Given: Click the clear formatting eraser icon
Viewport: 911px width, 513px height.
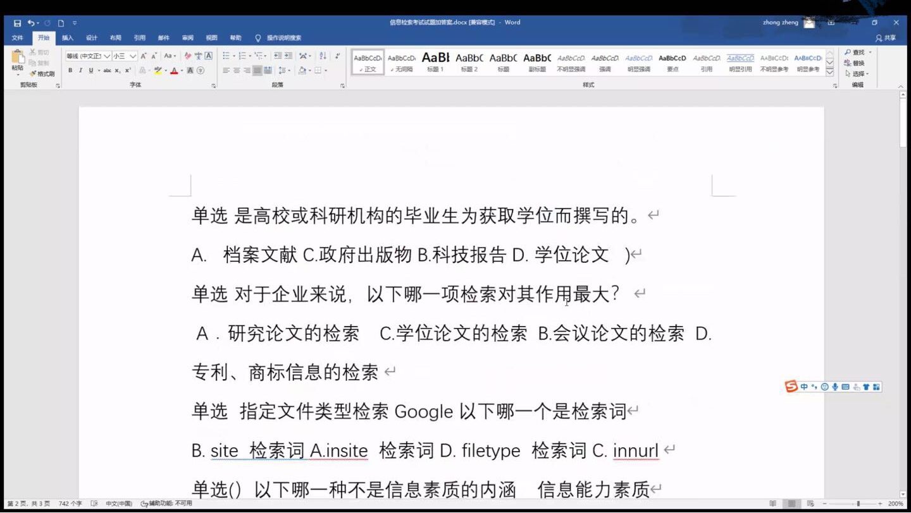Looking at the screenshot, I should tap(187, 56).
